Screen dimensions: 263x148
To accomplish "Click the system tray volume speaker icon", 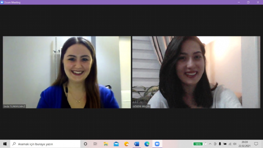I will click(x=235, y=144).
